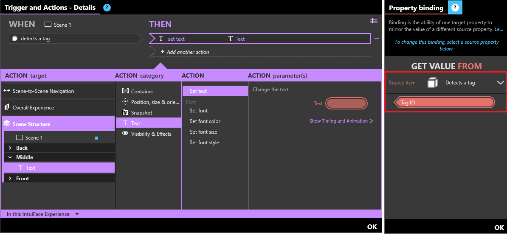Collapse the Middle layer group
Image resolution: width=507 pixels, height=235 pixels.
10,157
